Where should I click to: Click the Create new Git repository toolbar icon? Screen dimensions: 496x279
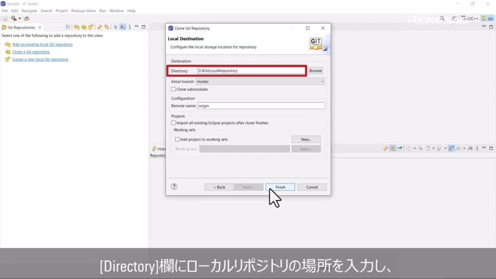[x=90, y=27]
